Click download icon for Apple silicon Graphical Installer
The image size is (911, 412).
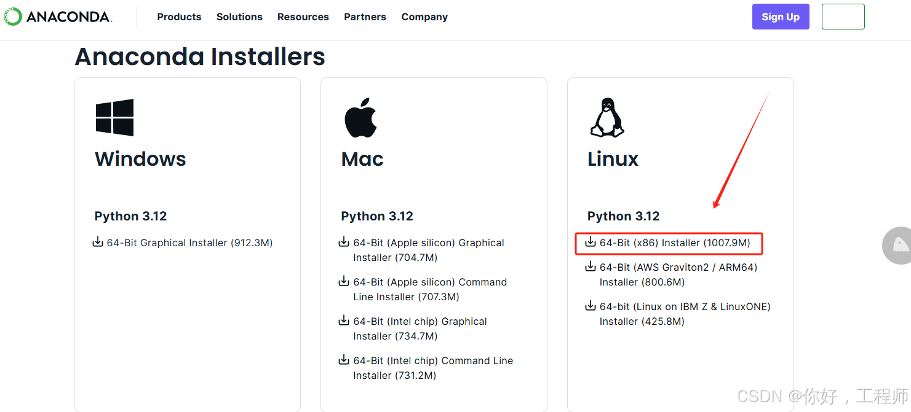(x=344, y=242)
